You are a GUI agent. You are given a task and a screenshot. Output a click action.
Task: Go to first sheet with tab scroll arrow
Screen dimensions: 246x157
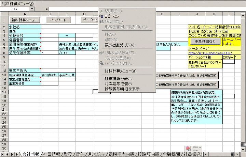point(3,154)
